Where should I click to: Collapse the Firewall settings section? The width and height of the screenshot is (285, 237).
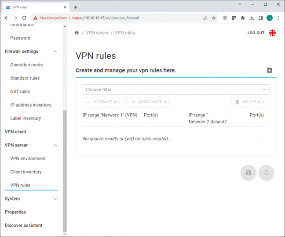55,51
